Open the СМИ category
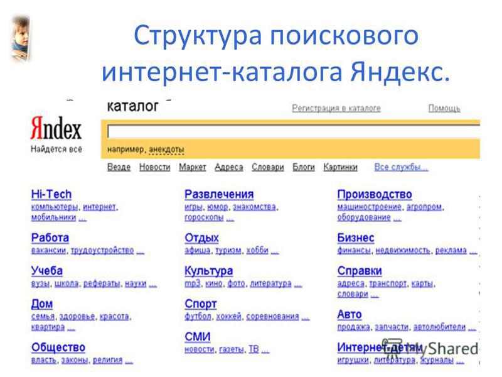The height and width of the screenshot is (377, 502). [x=198, y=337]
